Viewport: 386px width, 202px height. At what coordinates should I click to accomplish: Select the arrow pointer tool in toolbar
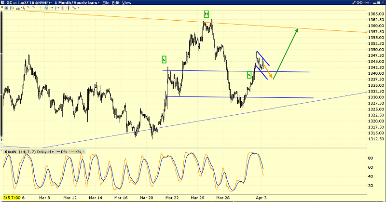click(x=23, y=8)
